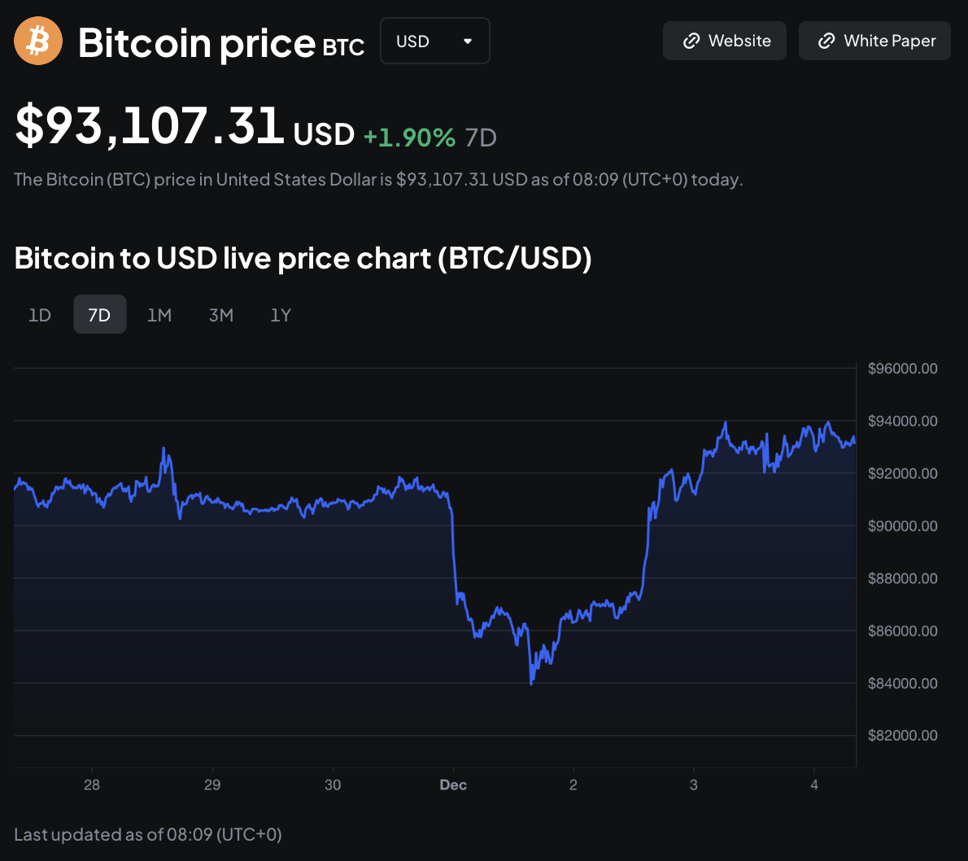This screenshot has height=861, width=968.
Task: Click the link icon beside White Paper
Action: click(x=826, y=41)
